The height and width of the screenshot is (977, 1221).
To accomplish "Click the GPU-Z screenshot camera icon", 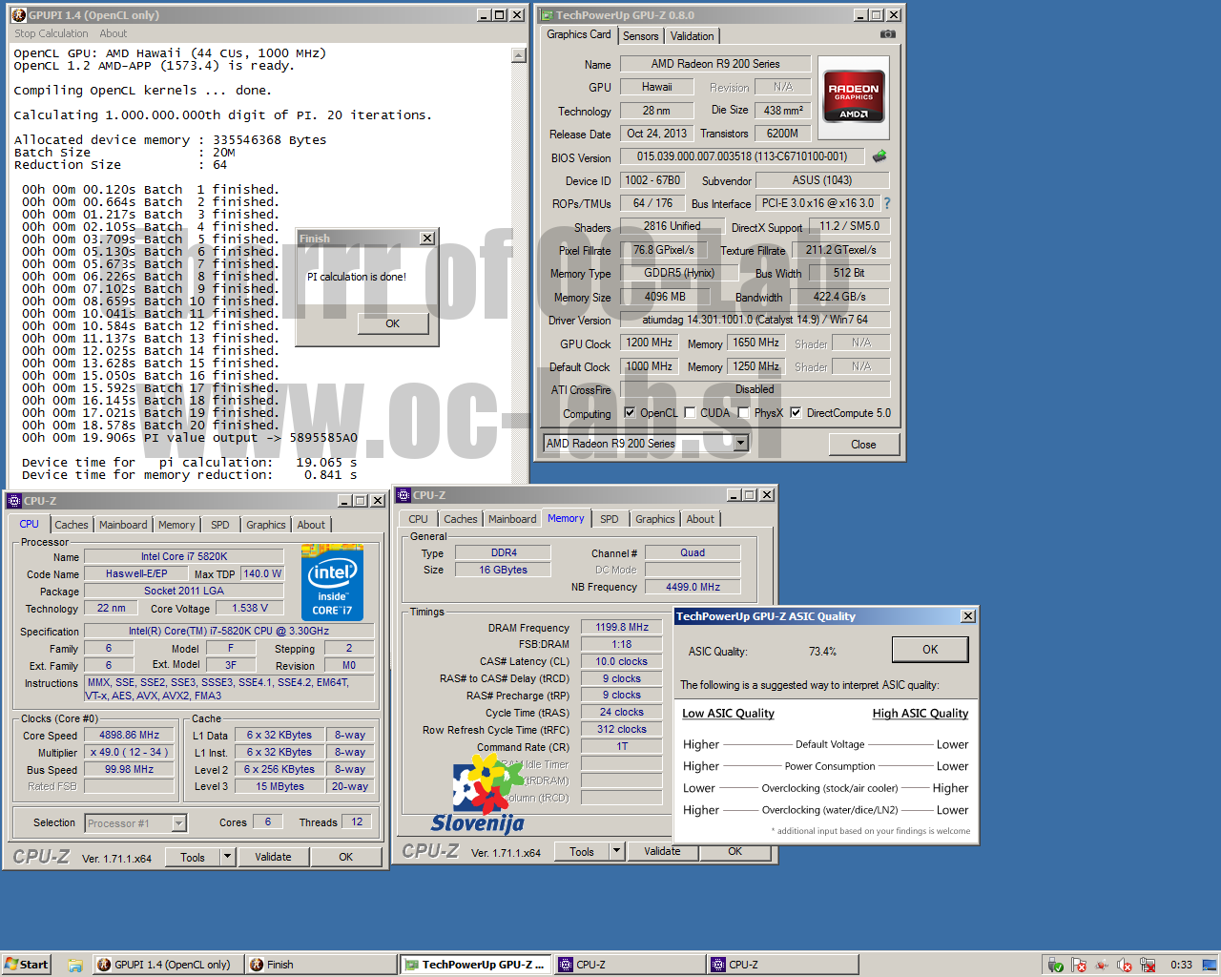I will (888, 34).
